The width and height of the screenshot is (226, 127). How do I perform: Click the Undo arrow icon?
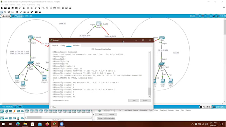36,8
